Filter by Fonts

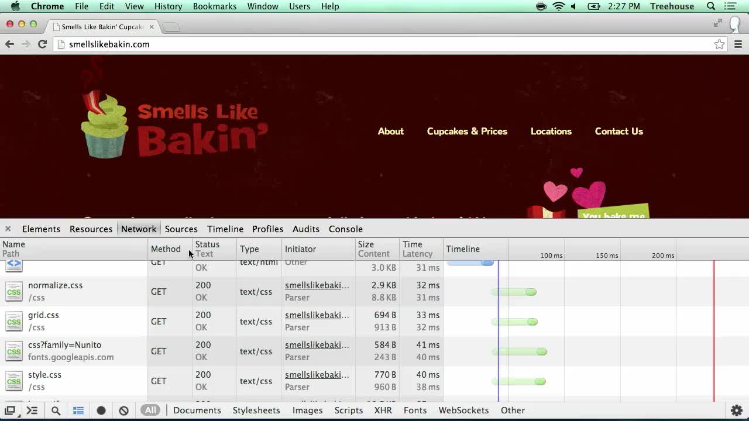(x=415, y=410)
